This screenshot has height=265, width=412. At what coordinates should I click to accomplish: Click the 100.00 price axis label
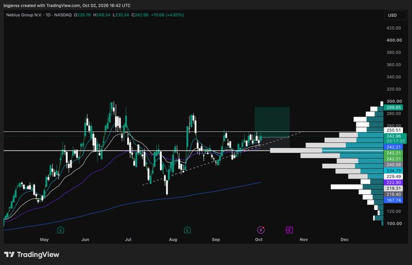click(x=394, y=223)
